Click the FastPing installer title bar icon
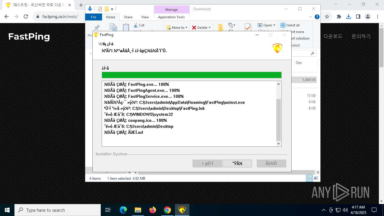This screenshot has width=384, height=216. click(96, 35)
